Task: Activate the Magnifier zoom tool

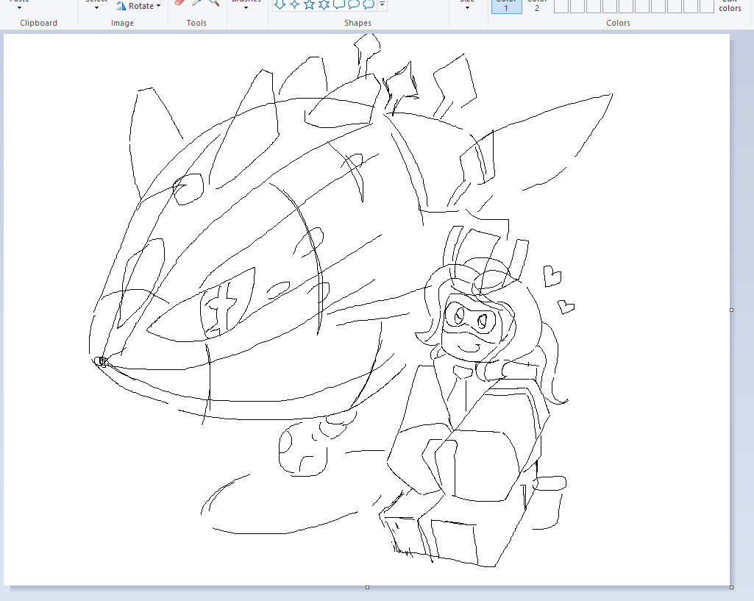Action: tap(214, 2)
